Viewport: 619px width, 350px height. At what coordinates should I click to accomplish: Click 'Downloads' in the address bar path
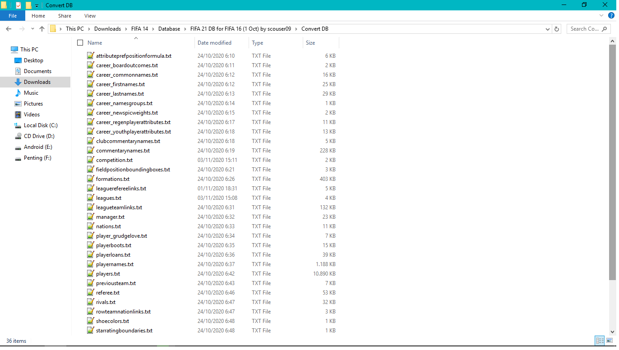tap(107, 29)
